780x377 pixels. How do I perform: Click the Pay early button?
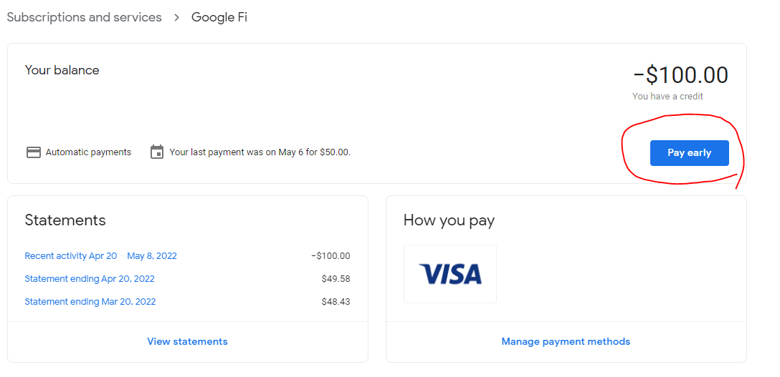pyautogui.click(x=689, y=153)
